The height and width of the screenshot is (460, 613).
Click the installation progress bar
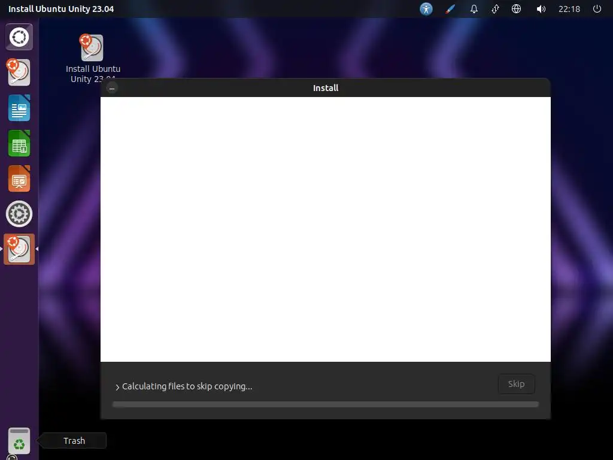326,404
